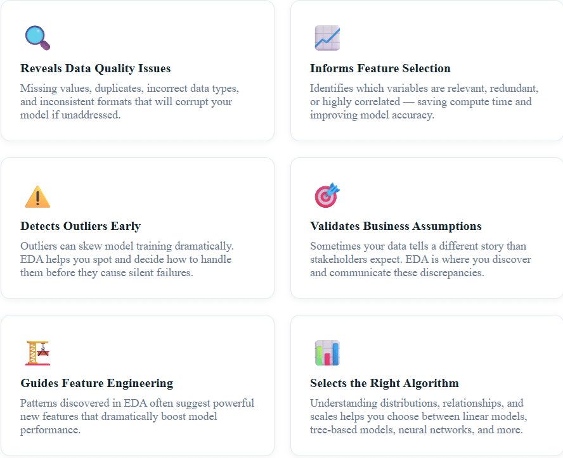Click the text about stakeholders' expectations
The height and width of the screenshot is (458, 563).
(x=420, y=259)
